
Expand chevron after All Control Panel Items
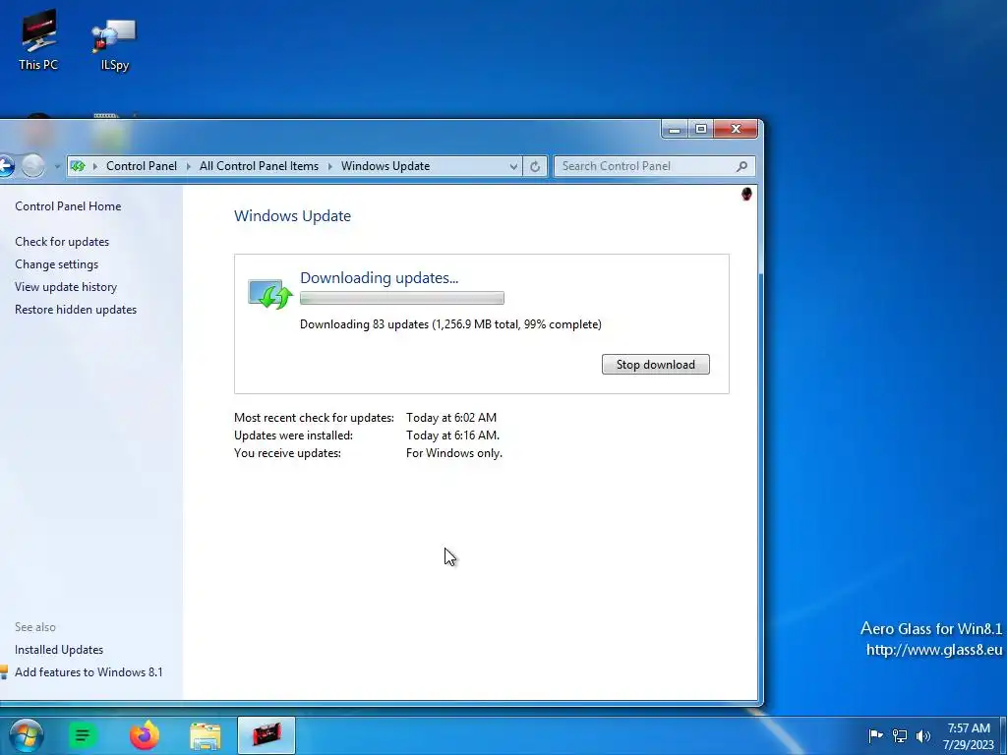click(330, 166)
